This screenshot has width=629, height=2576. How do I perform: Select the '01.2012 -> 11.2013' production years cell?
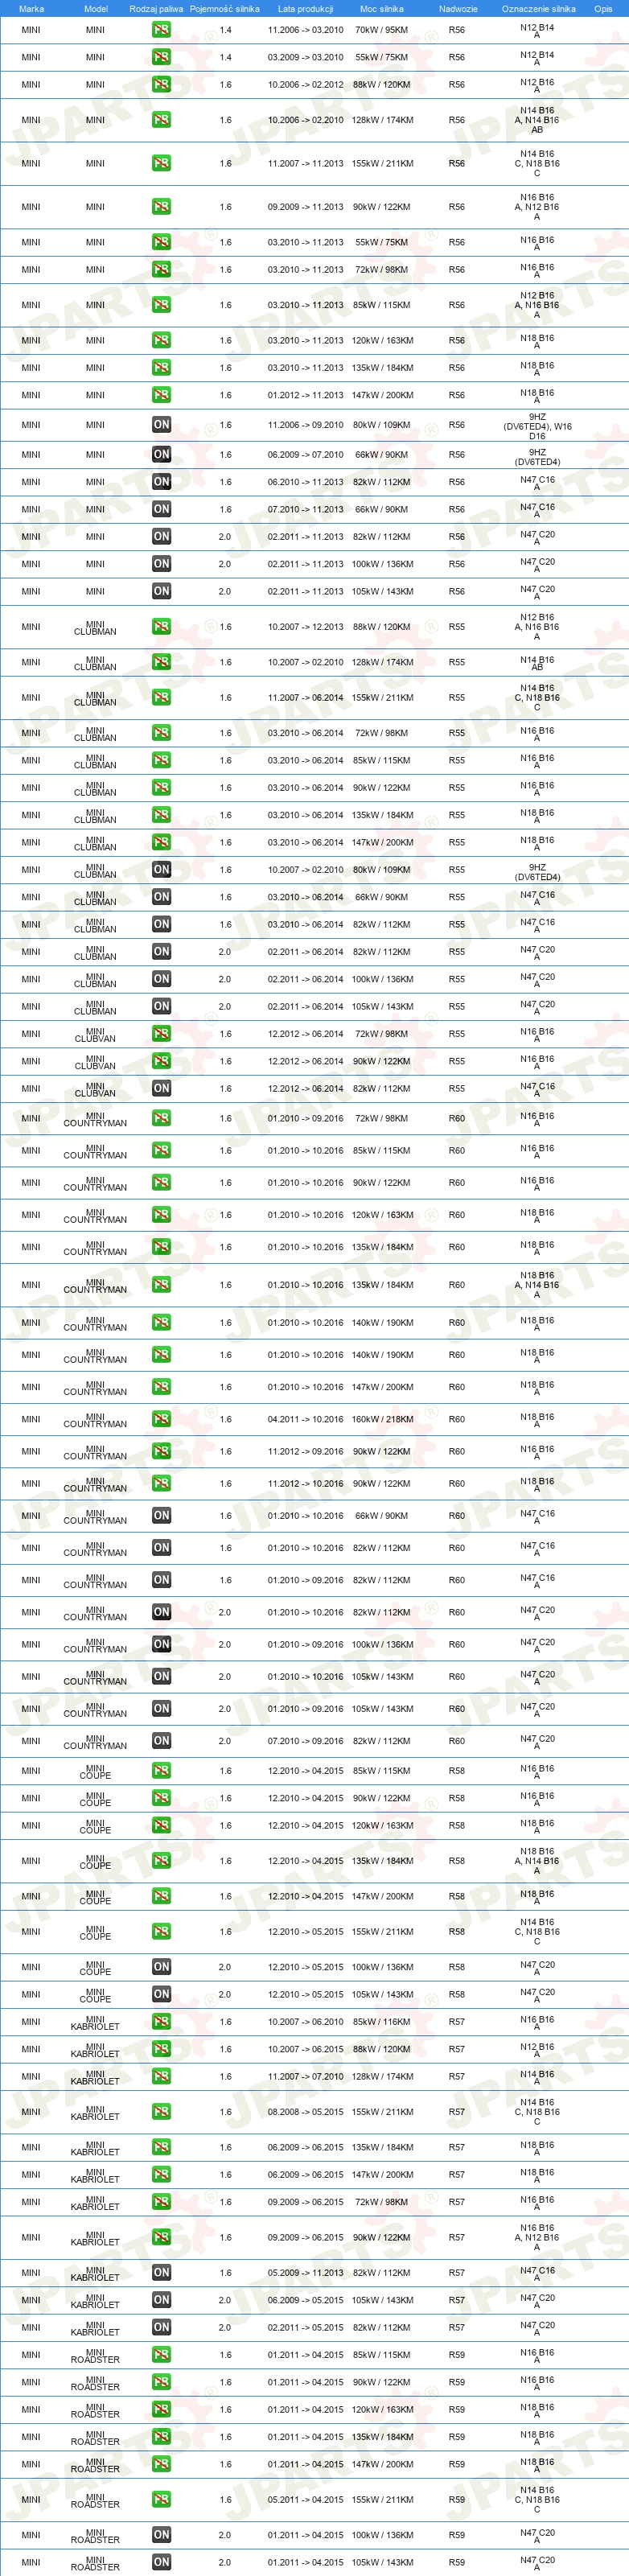coord(305,395)
